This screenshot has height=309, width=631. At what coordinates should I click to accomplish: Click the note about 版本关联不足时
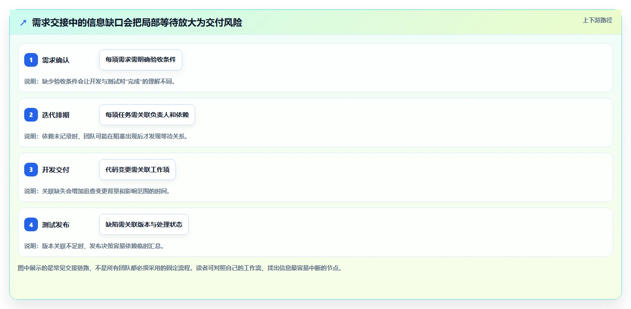94,246
